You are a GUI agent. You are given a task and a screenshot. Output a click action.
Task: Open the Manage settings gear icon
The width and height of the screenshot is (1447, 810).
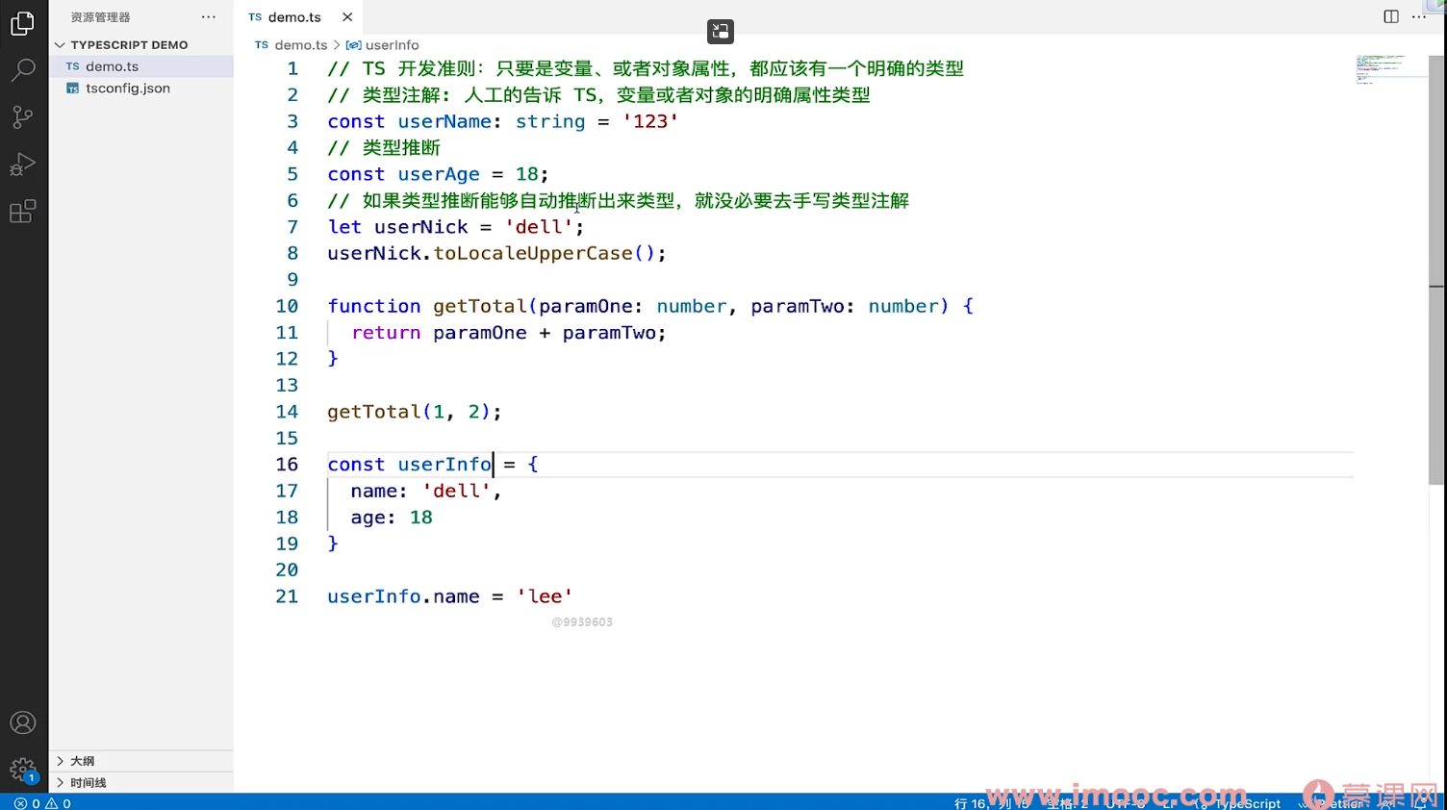pos(23,767)
